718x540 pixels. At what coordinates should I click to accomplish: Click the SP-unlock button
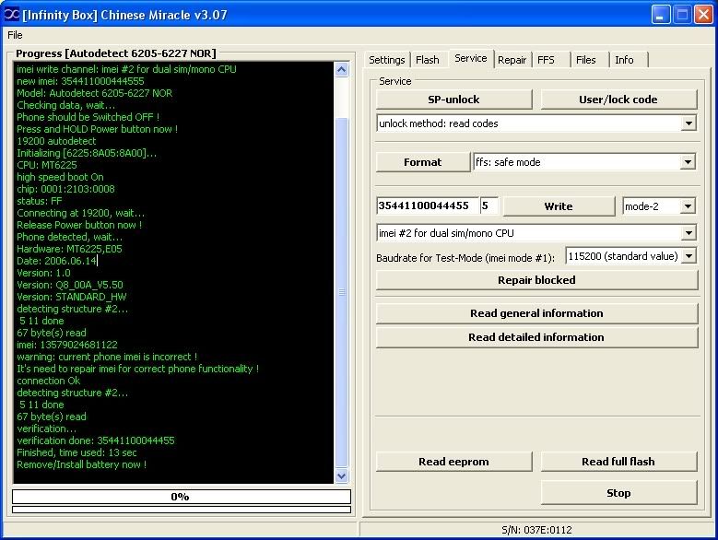[453, 100]
